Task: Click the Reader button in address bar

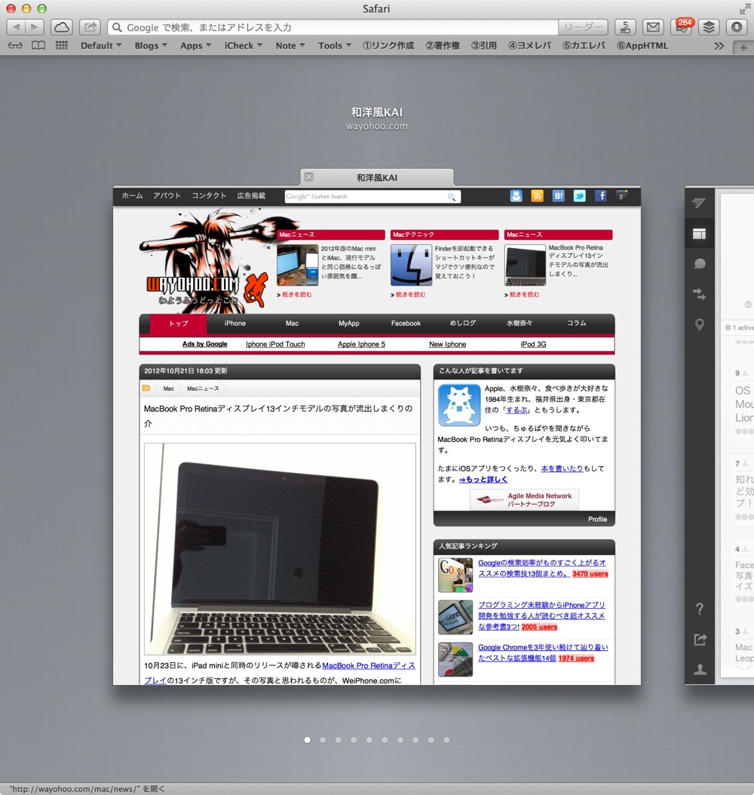Action: point(583,27)
